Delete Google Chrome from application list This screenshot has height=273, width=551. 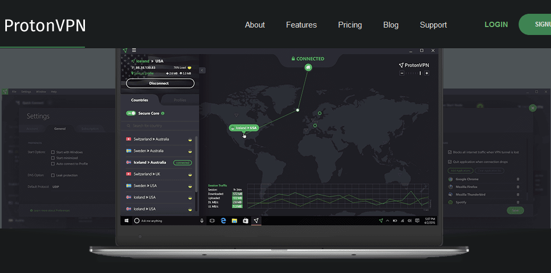(518, 179)
